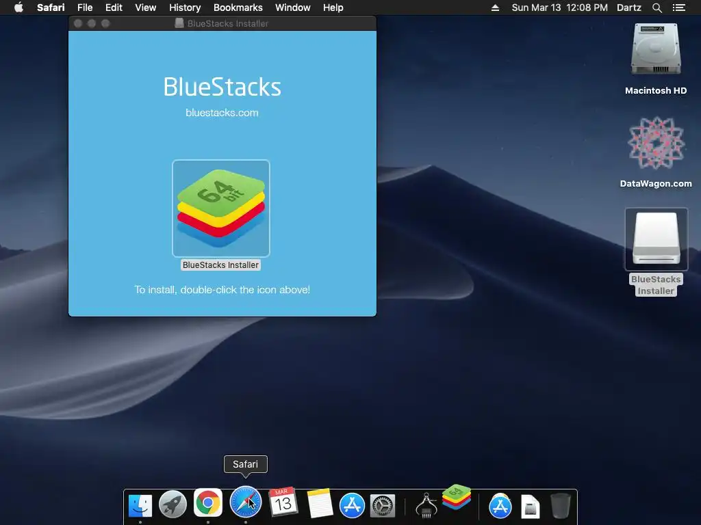Open the History menu
The image size is (701, 525).
click(x=185, y=8)
